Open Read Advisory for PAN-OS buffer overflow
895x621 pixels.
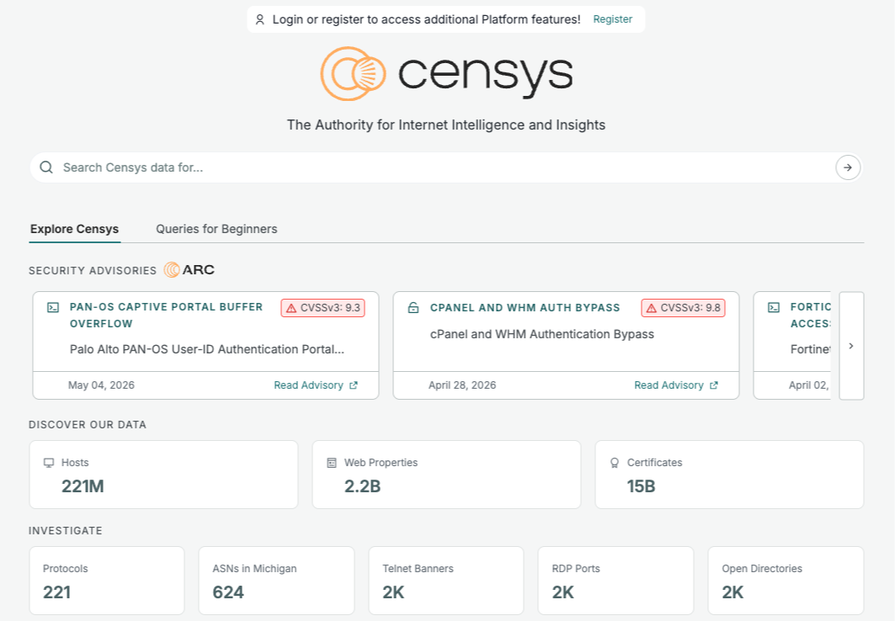click(316, 385)
